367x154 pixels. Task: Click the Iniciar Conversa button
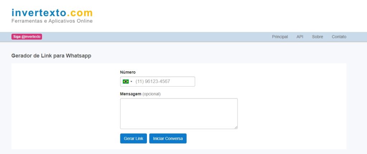[x=168, y=138]
